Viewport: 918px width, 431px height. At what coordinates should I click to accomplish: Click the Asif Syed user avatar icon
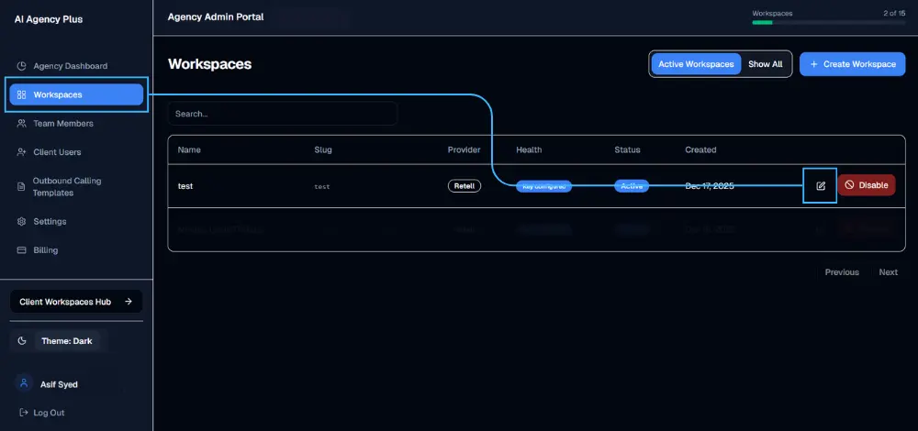pos(24,383)
